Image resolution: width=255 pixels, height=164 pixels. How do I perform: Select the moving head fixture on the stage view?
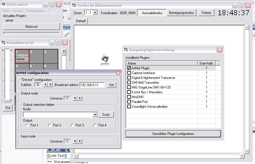click(105, 59)
